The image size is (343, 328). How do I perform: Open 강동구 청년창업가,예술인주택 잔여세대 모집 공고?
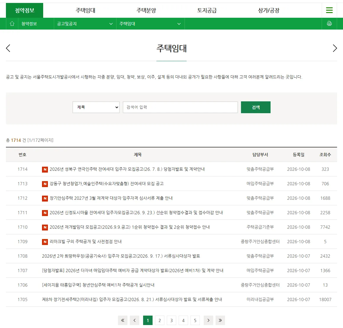tap(106, 184)
